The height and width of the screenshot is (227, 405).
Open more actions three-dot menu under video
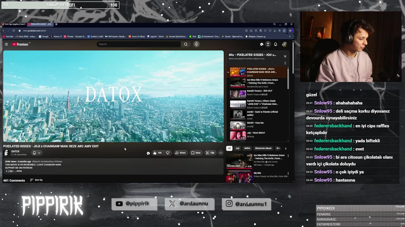pos(221,153)
